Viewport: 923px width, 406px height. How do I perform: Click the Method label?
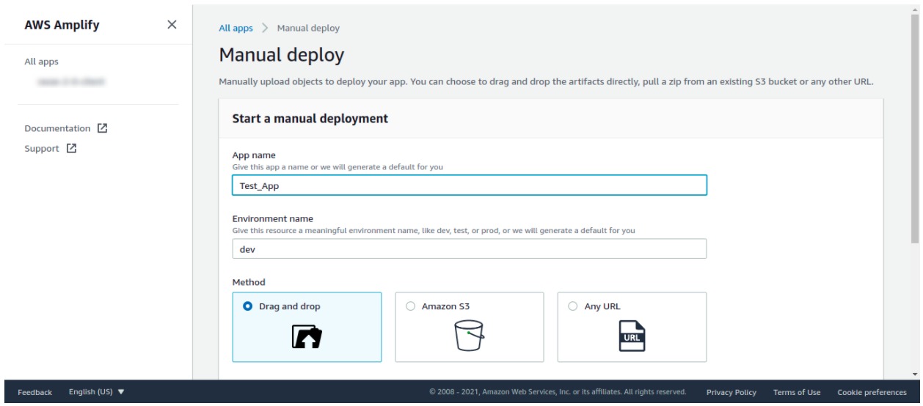pyautogui.click(x=248, y=281)
